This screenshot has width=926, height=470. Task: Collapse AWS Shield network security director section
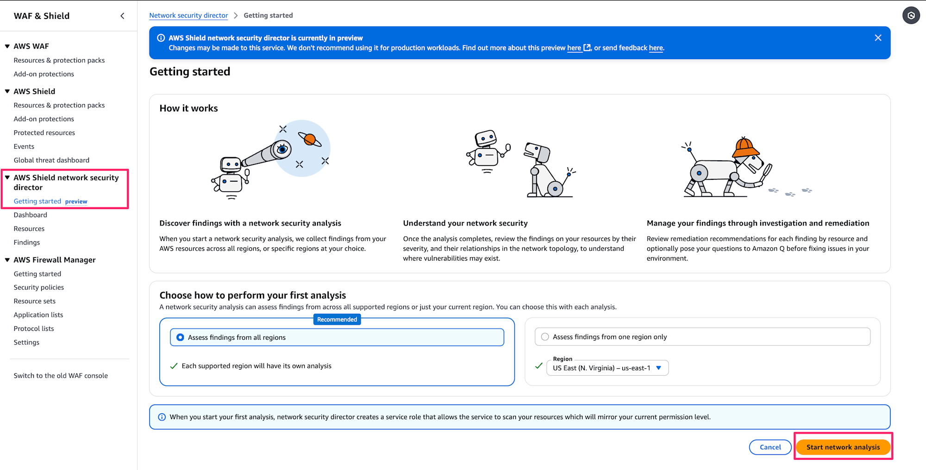point(7,177)
